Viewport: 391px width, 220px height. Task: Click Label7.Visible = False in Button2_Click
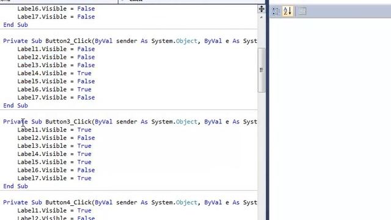[x=56, y=98]
